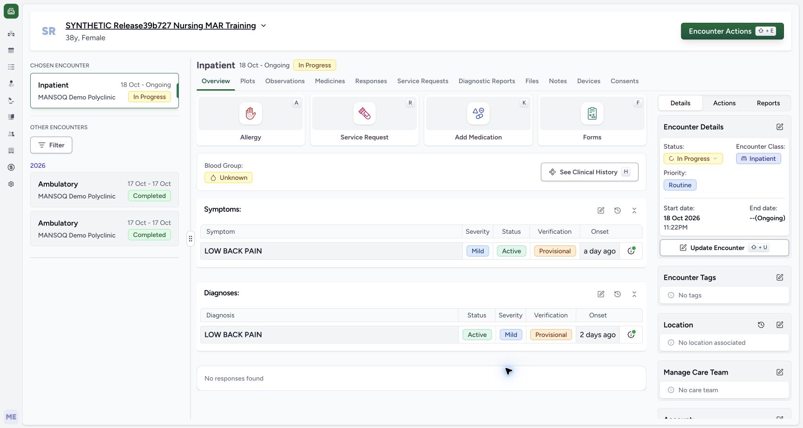Viewport: 803px width, 428px height.
Task: Select the Reports tab in right panel
Action: [768, 103]
